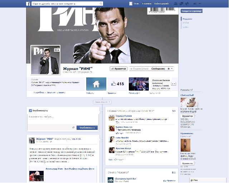Click the Champions Sport Bar page icon
The width and height of the screenshot is (229, 183).
click(x=111, y=180)
